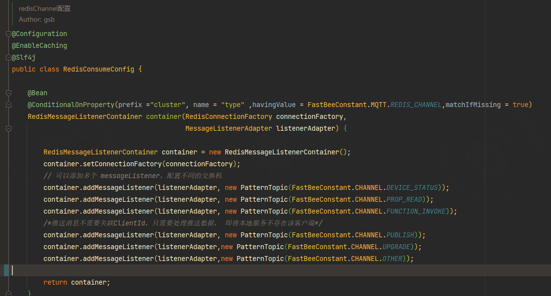This screenshot has height=296, width=551.
Task: Click the "cluster" prefix string
Action: point(168,105)
